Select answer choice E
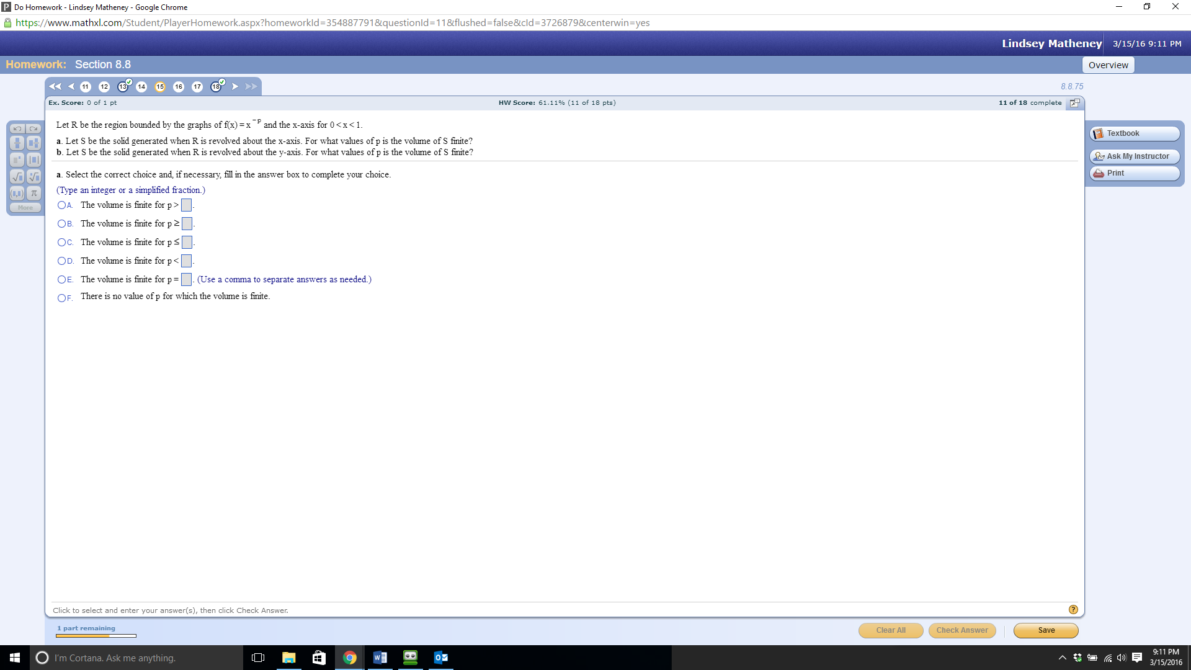 [61, 280]
